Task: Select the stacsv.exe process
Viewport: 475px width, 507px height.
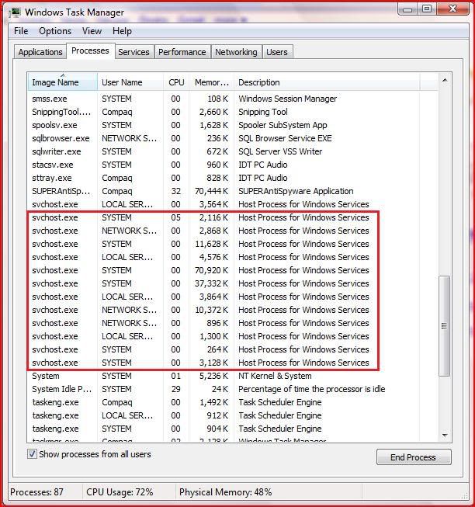Action: coord(233,165)
